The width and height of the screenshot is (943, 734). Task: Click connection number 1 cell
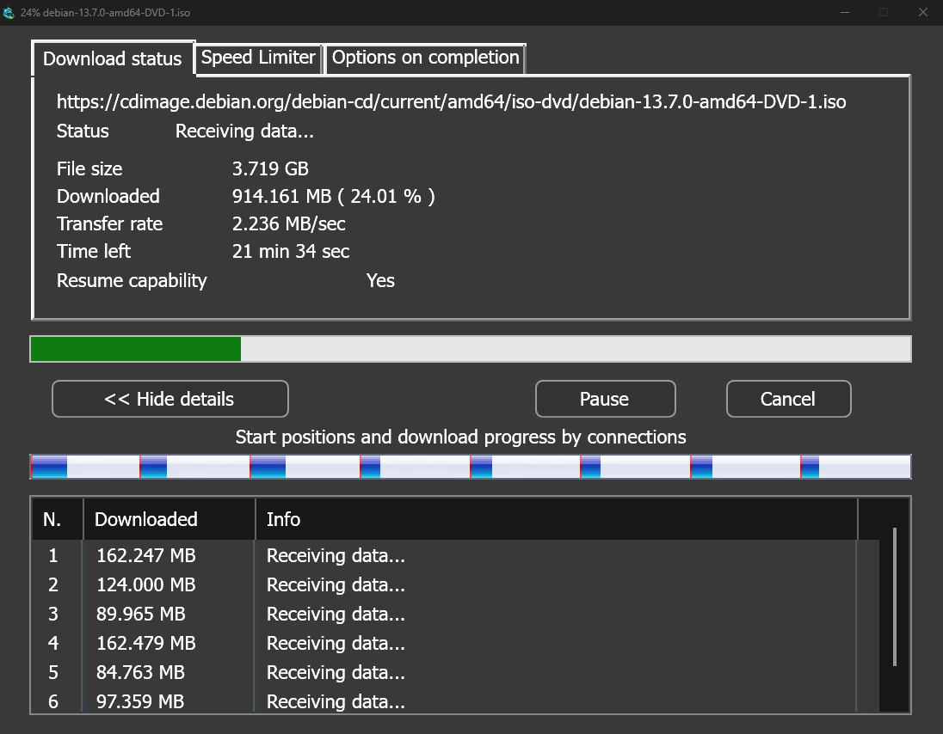coord(53,555)
